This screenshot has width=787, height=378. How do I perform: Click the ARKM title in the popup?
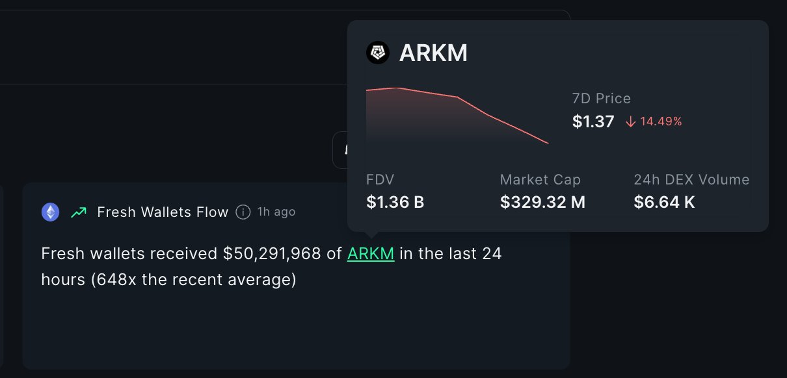point(433,53)
